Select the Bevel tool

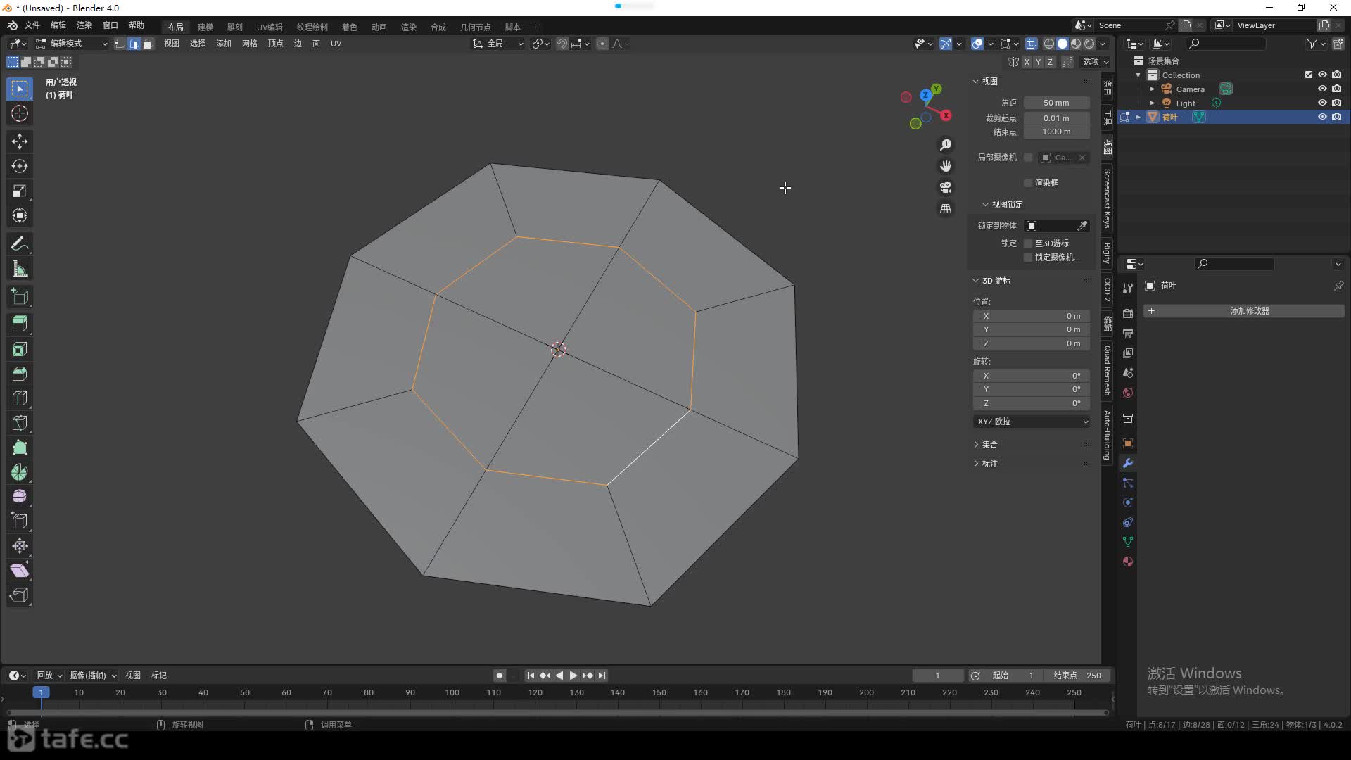coord(20,374)
